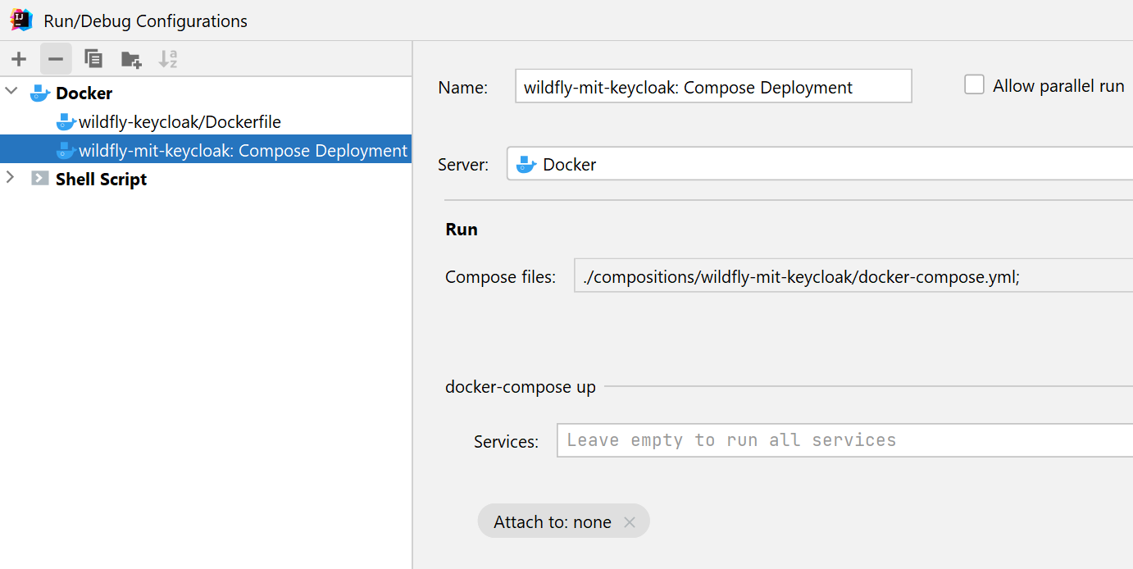
Task: Select the Shell Script tree node label
Action: [101, 179]
